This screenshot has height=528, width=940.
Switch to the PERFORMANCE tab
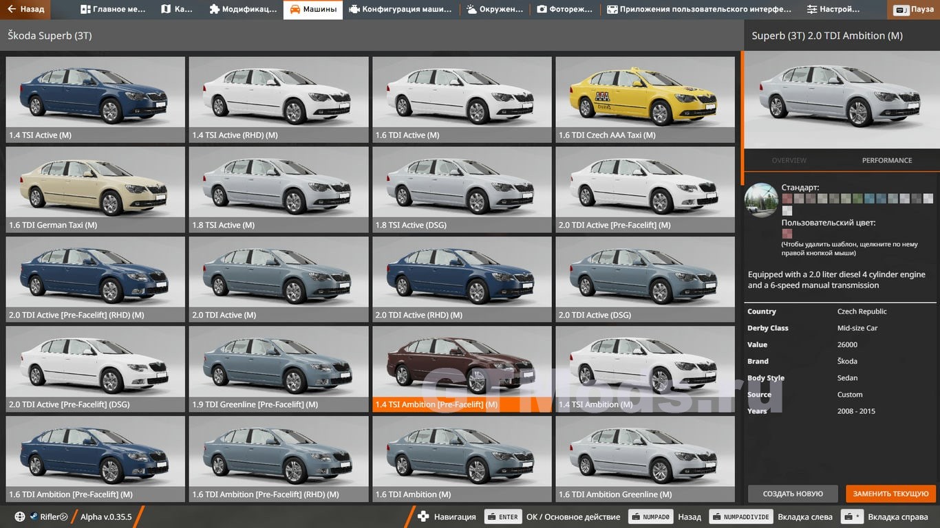tap(887, 160)
